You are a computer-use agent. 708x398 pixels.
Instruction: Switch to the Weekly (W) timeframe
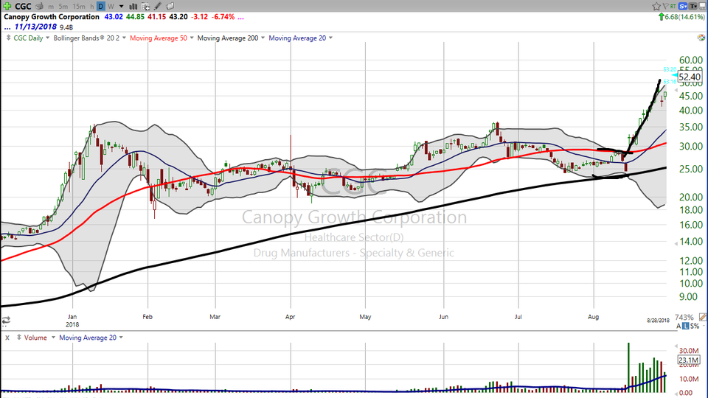(111, 6)
